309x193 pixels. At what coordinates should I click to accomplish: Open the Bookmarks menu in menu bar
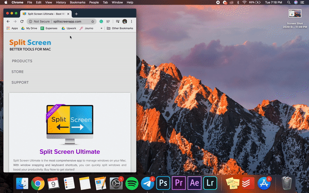click(77, 3)
